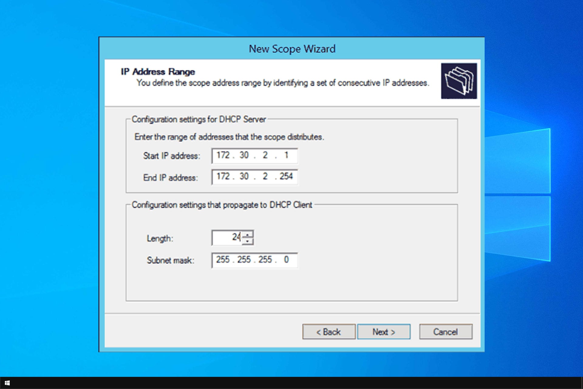Screen dimensions: 583x389
Task: Click third octet 2 of End IP address
Action: 265,176
